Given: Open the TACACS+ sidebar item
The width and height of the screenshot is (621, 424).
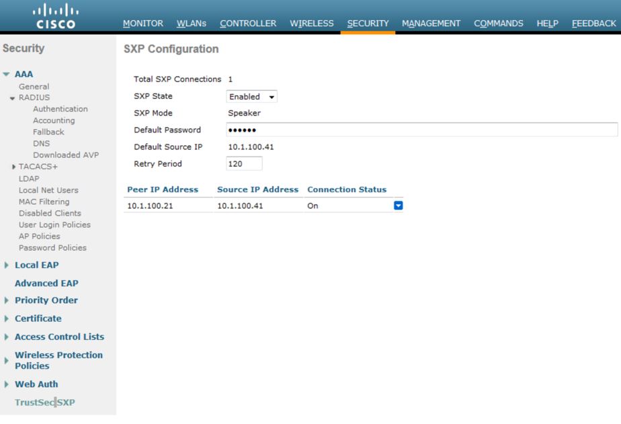Looking at the screenshot, I should coord(38,167).
